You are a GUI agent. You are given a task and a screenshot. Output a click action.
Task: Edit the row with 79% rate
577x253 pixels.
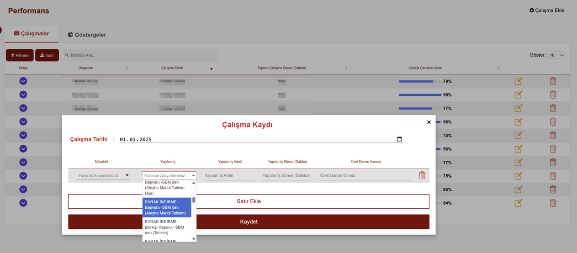(x=519, y=81)
